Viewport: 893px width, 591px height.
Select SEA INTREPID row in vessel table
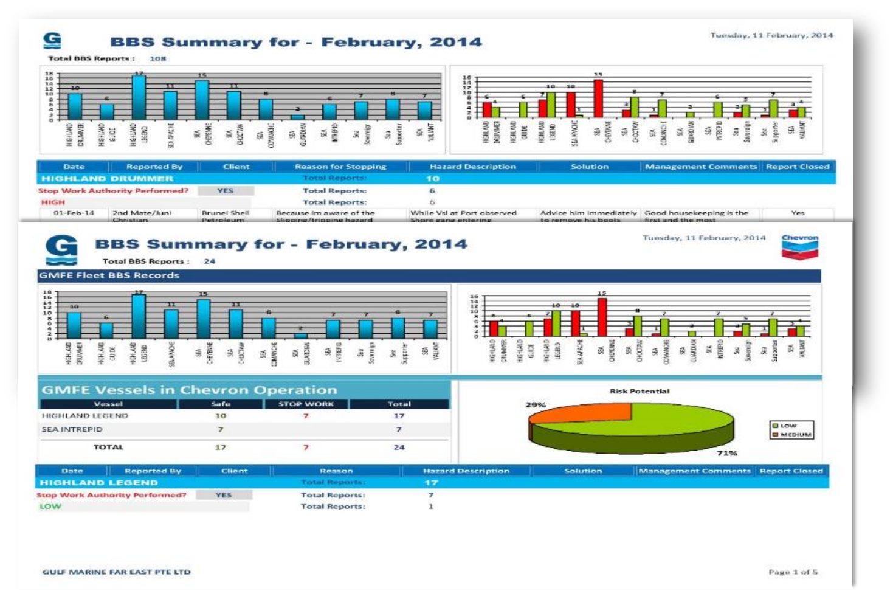tap(72, 429)
